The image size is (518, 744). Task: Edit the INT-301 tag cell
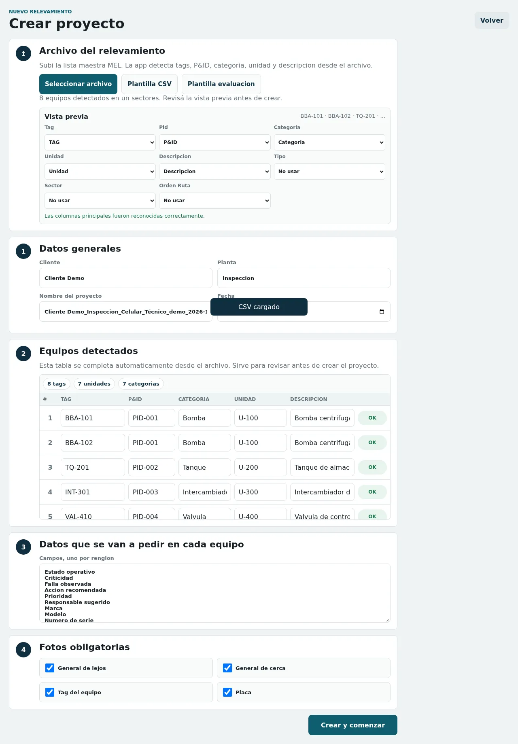pos(93,492)
